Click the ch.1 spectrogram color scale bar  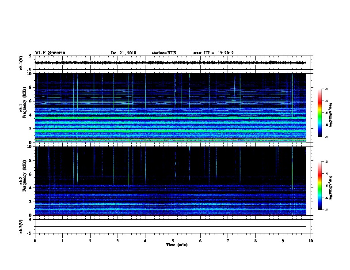320,113
